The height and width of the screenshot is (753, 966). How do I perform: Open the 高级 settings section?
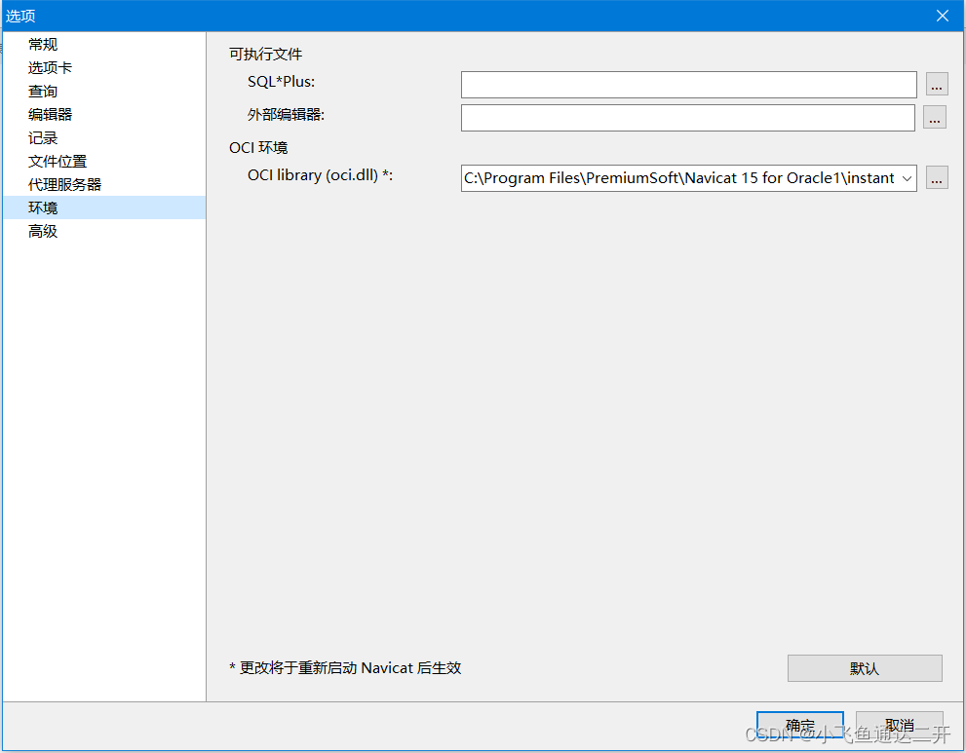42,231
